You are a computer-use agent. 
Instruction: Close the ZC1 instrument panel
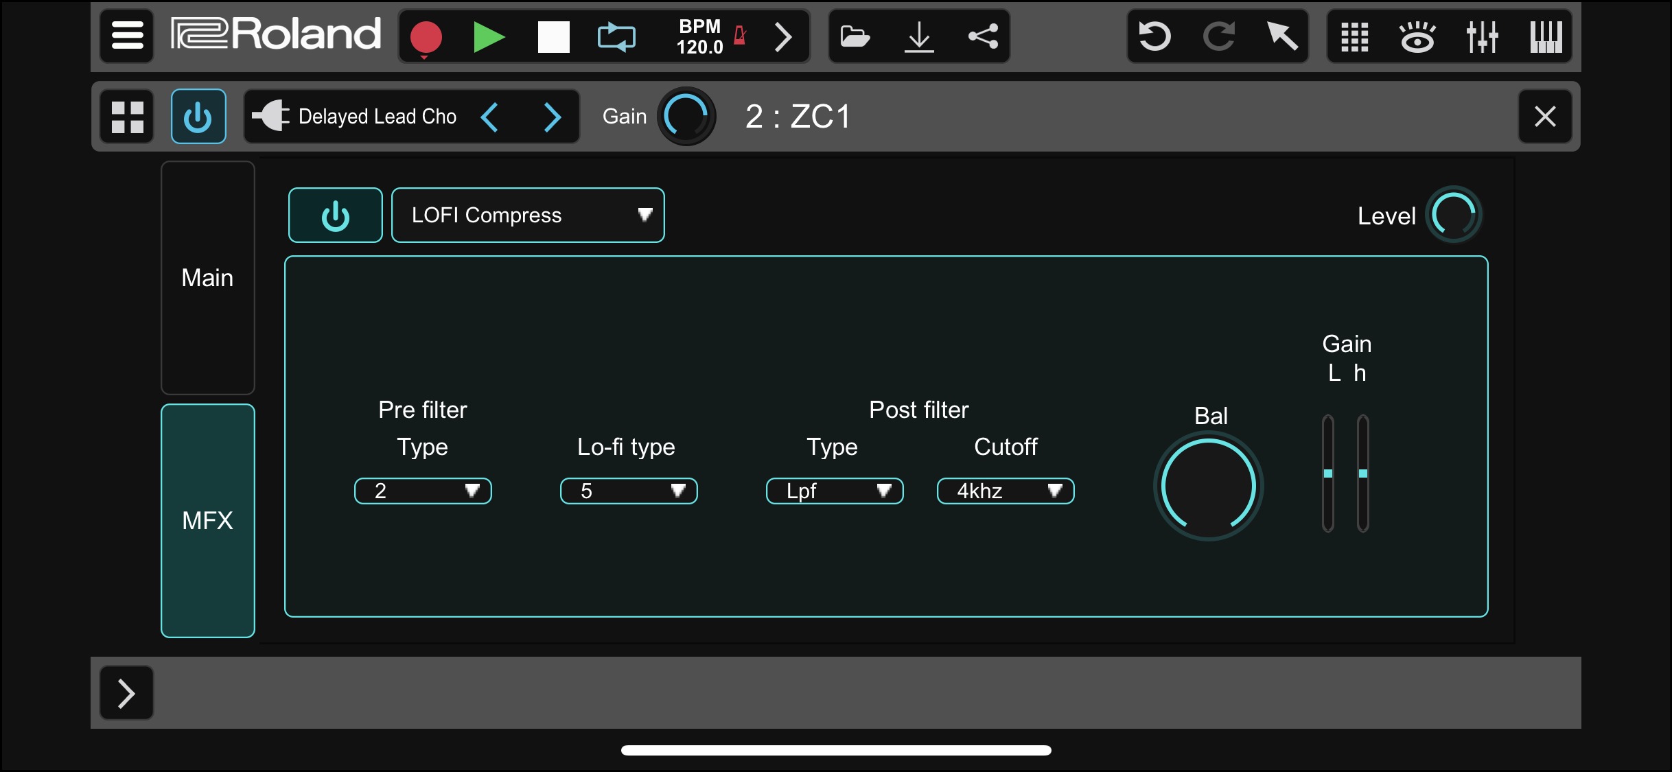click(1545, 116)
